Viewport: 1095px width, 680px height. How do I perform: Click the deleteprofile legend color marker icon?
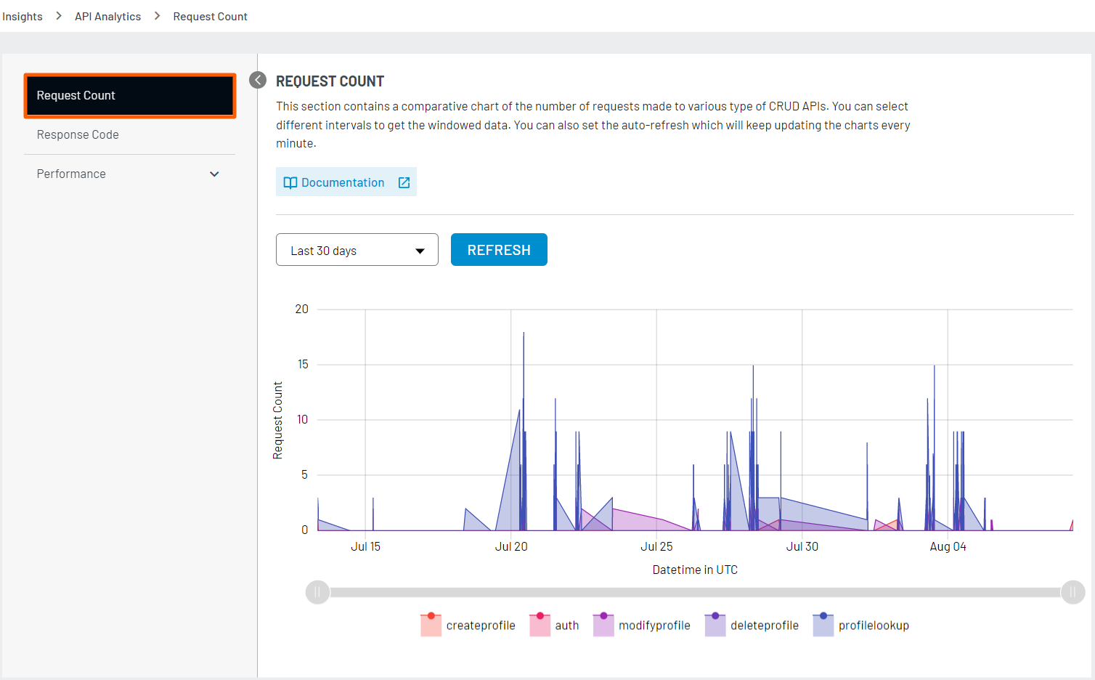pyautogui.click(x=714, y=624)
